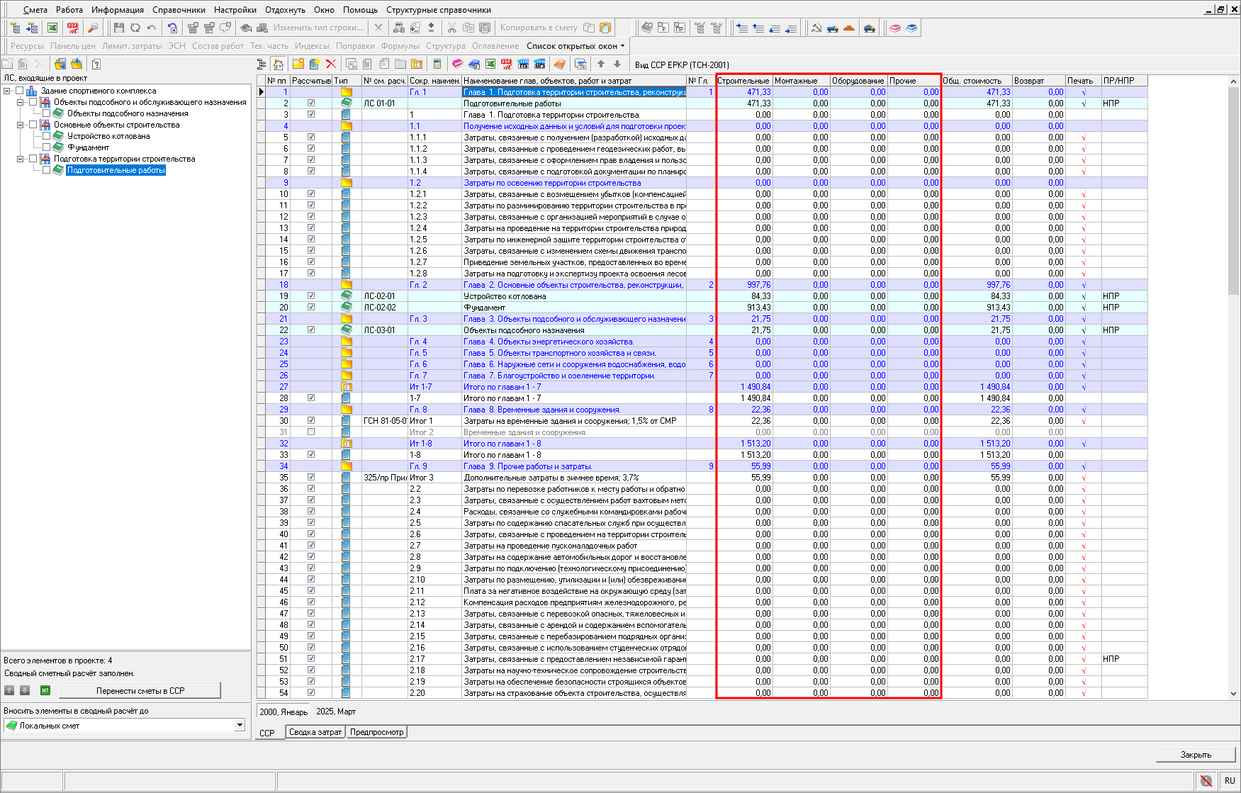Check the box next to Фундамент in tree

(47, 147)
